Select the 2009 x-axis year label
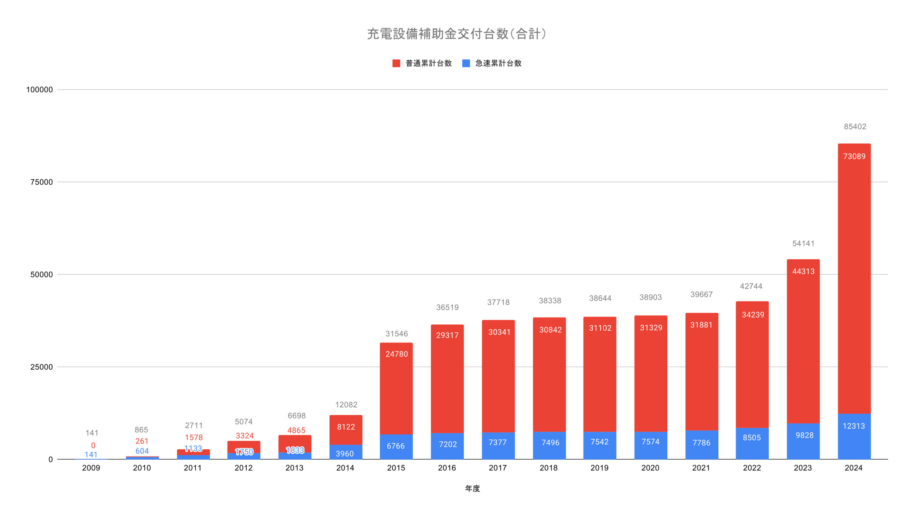 (x=91, y=468)
